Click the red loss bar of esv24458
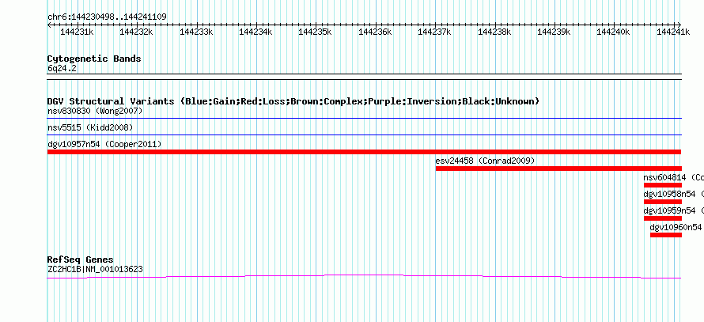Screen dimensions: 704x322 coord(558,169)
